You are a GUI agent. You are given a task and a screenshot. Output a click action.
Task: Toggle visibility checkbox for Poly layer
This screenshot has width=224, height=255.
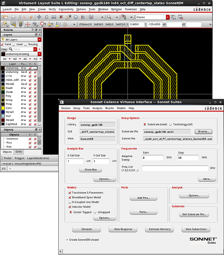point(30,96)
